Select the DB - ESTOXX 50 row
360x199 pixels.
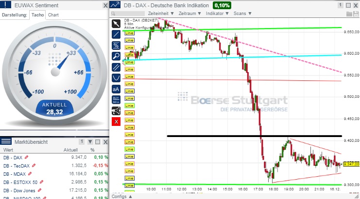tap(54, 182)
